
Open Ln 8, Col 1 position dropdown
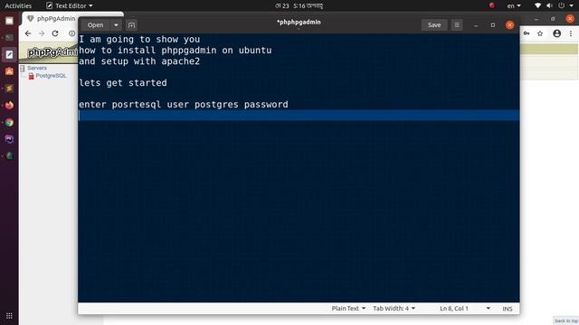tap(464, 309)
